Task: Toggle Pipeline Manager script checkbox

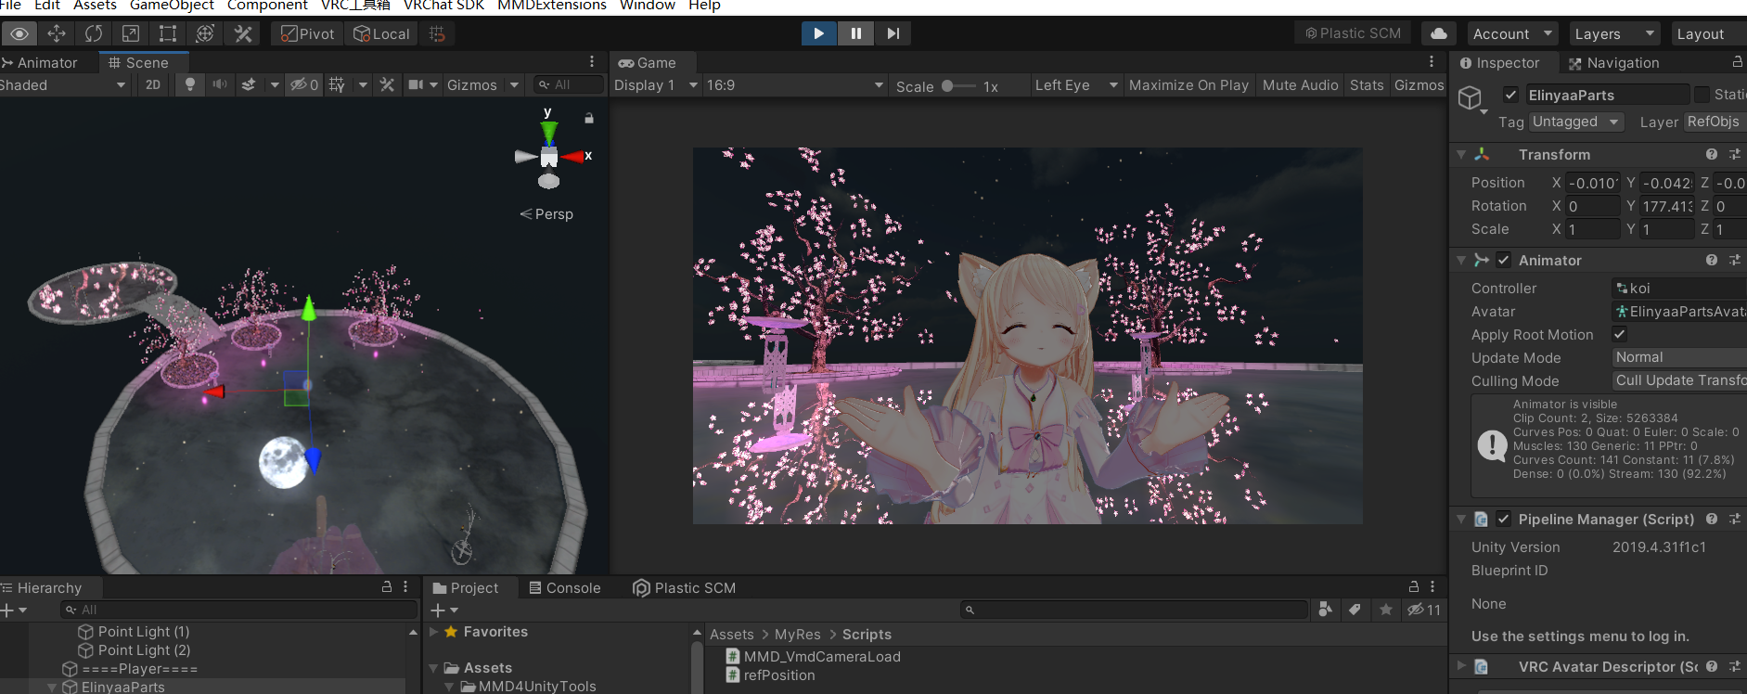Action: click(x=1503, y=519)
